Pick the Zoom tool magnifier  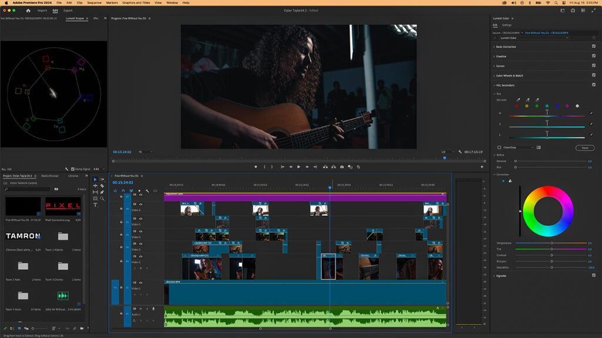tap(102, 198)
